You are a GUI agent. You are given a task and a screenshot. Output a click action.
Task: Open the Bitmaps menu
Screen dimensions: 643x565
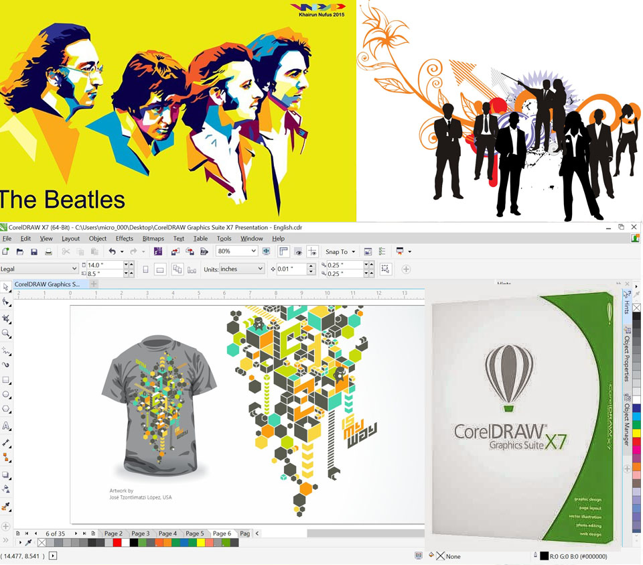tap(153, 239)
